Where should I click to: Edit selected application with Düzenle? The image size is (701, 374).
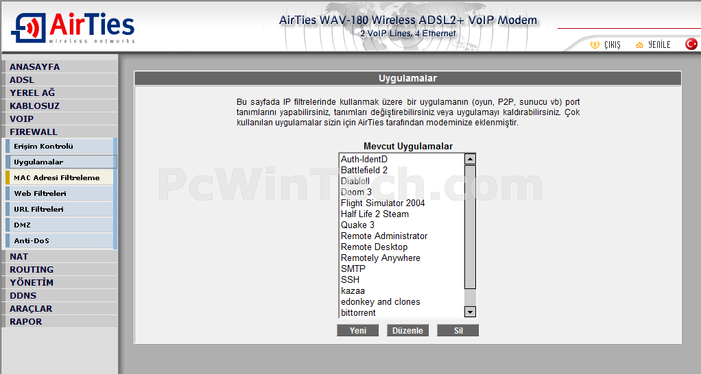407,330
